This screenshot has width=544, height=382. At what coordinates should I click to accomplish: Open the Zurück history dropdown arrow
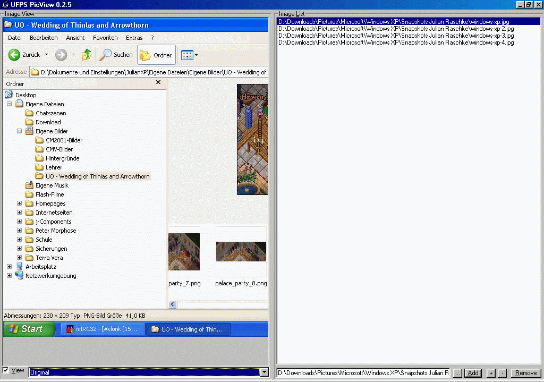pyautogui.click(x=46, y=55)
